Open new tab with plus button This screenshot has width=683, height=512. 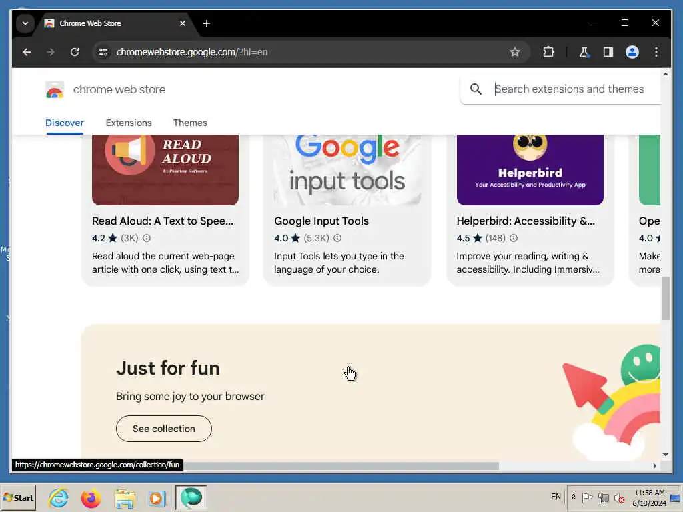pyautogui.click(x=207, y=23)
